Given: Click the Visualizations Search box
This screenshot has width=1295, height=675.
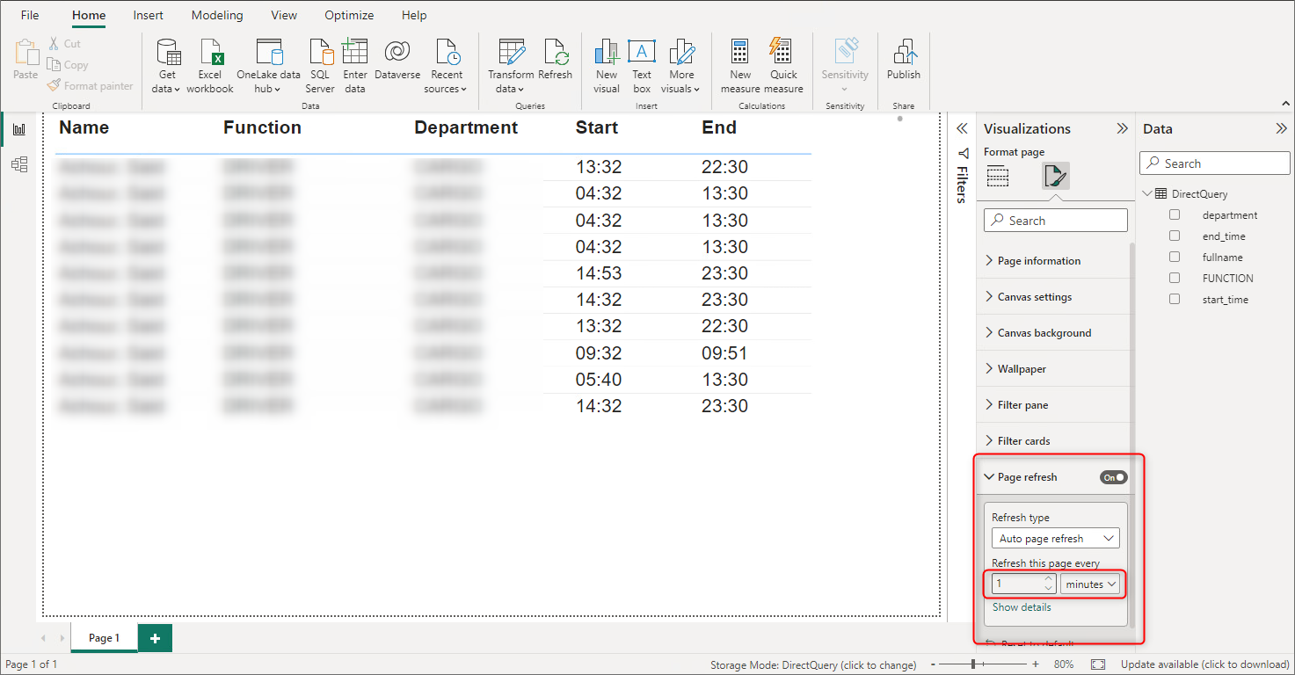Looking at the screenshot, I should [x=1055, y=221].
